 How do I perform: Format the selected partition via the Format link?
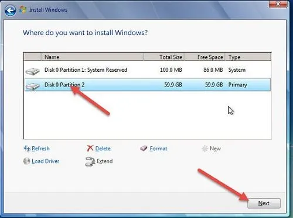tap(158, 148)
